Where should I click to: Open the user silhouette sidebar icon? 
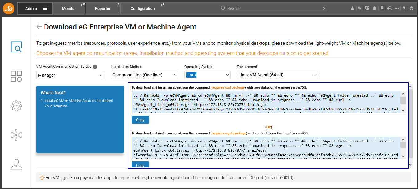[x=16, y=164]
